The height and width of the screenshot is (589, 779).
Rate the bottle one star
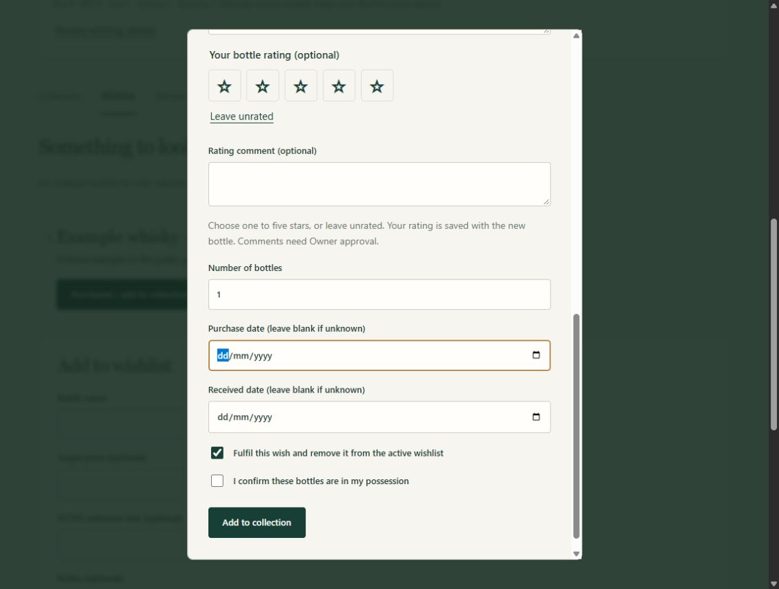pos(224,86)
